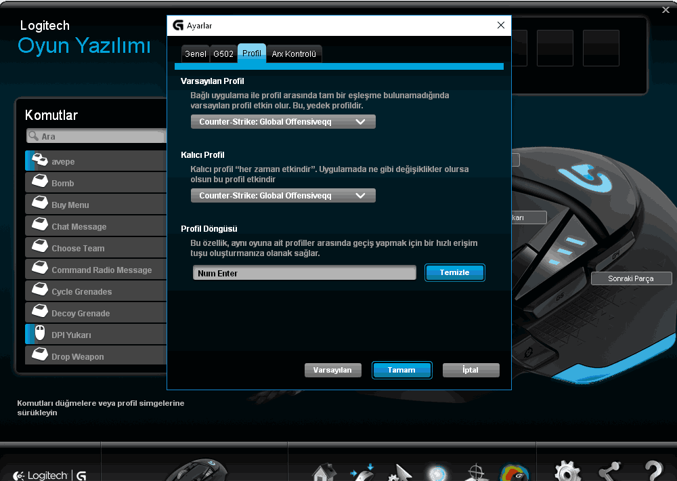Click the Komutlar panel title
Image resolution: width=677 pixels, height=481 pixels.
click(51, 115)
